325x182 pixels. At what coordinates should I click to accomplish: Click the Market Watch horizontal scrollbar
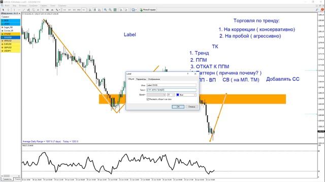[10, 176]
